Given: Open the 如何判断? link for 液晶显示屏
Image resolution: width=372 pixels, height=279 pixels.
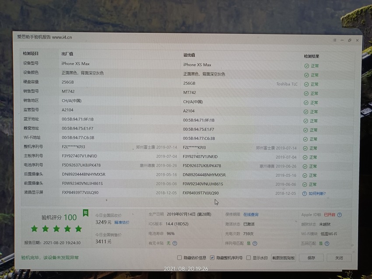Looking at the screenshot, I should coord(317,194).
